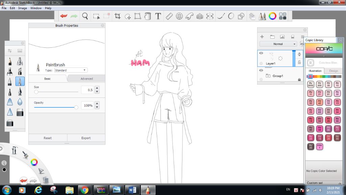Select the Text tool

point(158,16)
